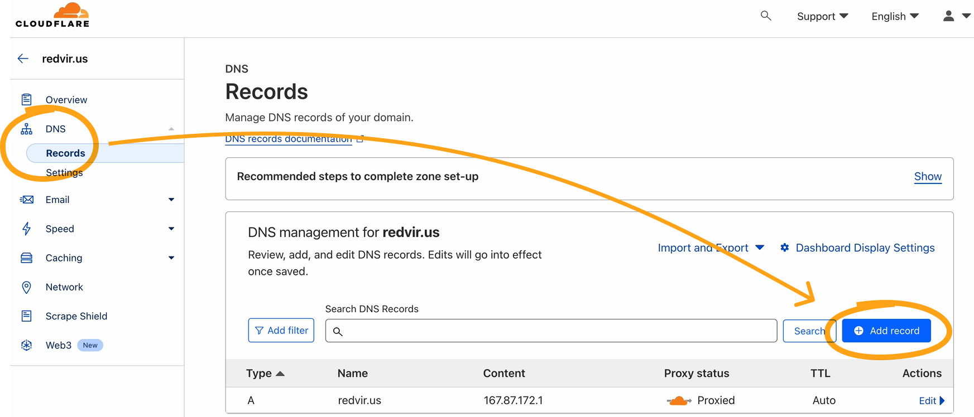974x417 pixels.
Task: Click the magnifier search icon in header
Action: (x=766, y=16)
